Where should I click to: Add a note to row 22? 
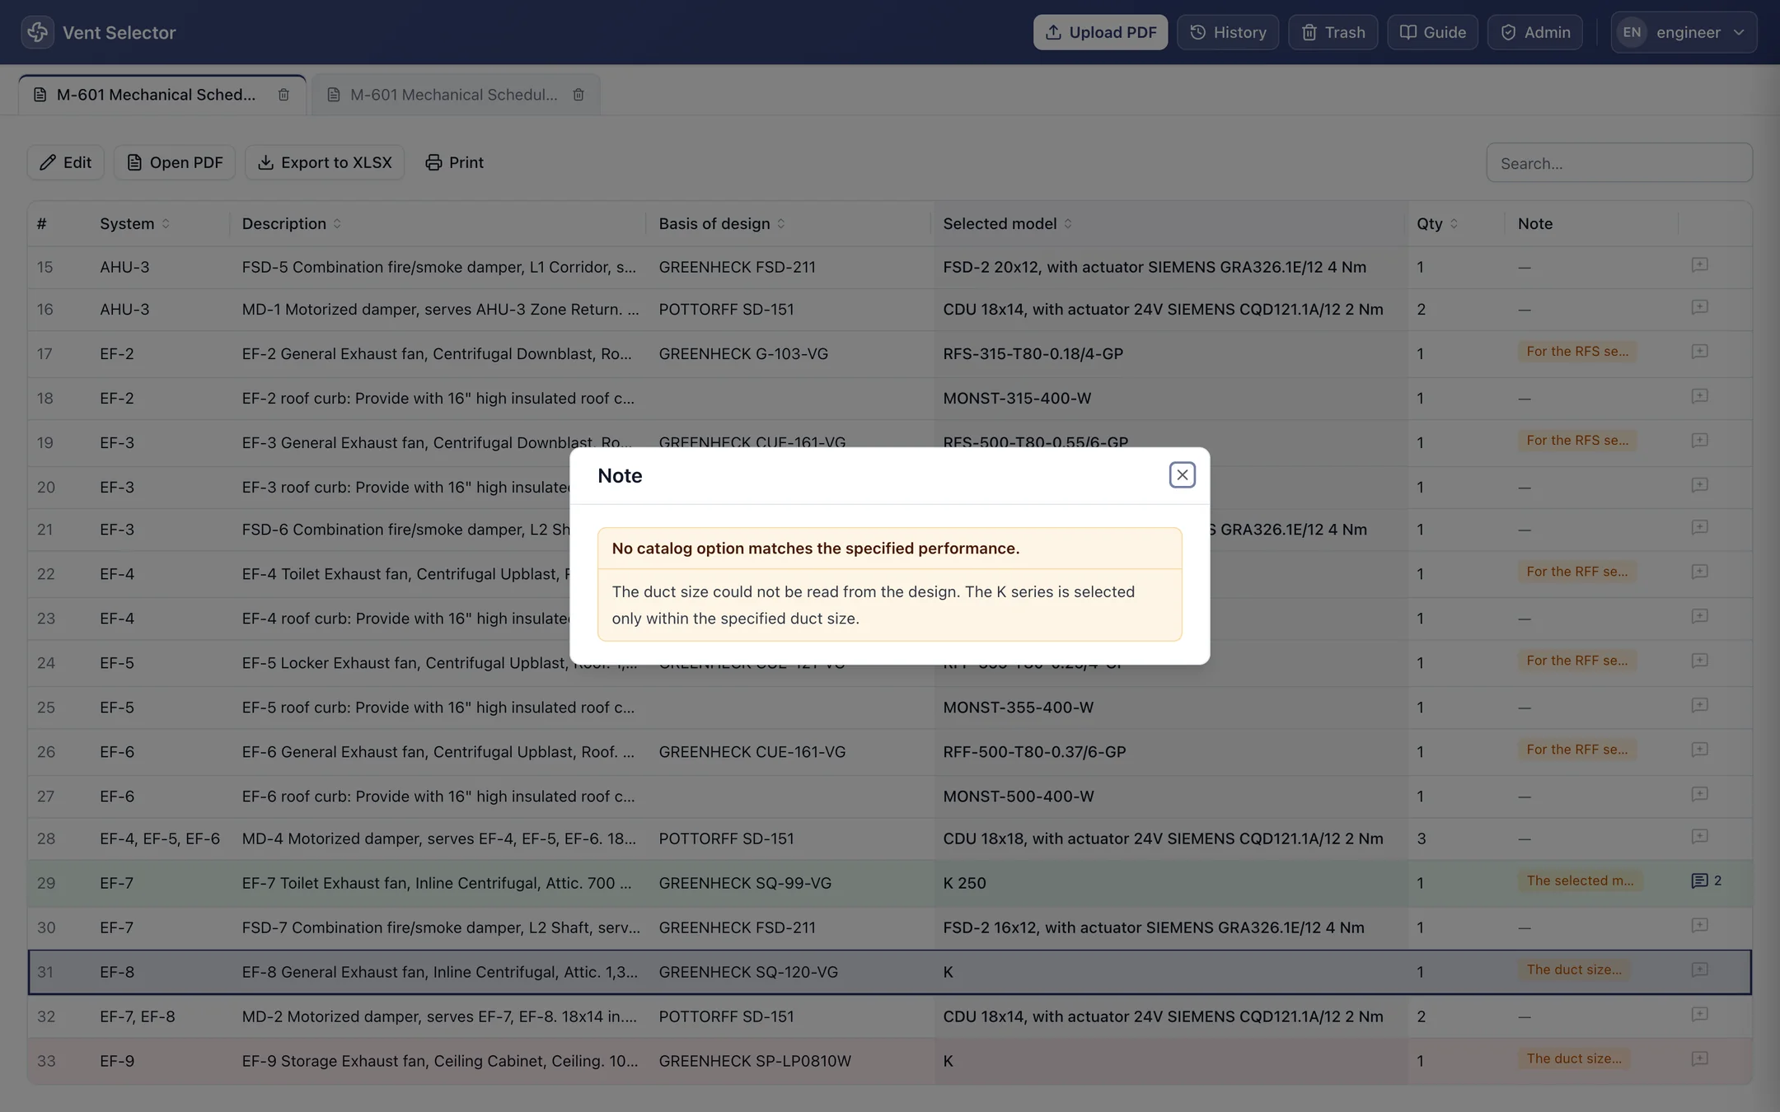tap(1699, 572)
